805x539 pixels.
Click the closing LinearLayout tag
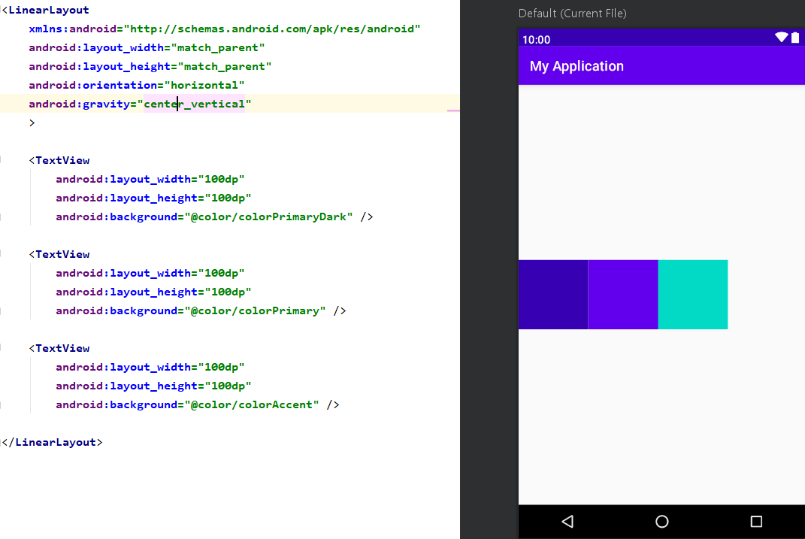click(52, 442)
